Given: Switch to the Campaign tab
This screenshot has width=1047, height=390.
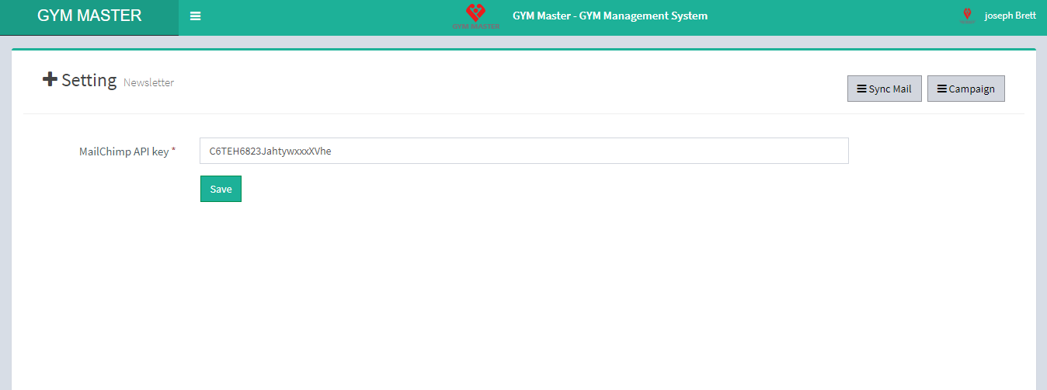Looking at the screenshot, I should pos(965,89).
